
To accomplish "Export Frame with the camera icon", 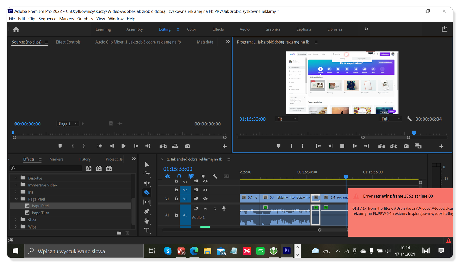I will [406, 146].
